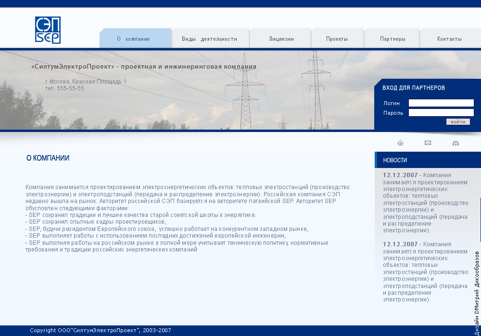Open the sitemap icon
Image resolution: width=481 pixels, height=336 pixels.
tap(456, 143)
